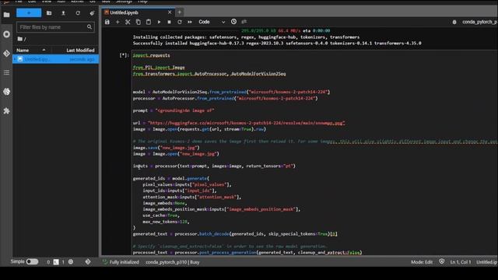Click 'Ln 1, Col 1' cursor position
Screen dimensions: 498x280
[461, 262]
